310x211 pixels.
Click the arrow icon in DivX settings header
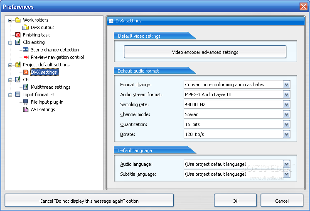coord(111,21)
